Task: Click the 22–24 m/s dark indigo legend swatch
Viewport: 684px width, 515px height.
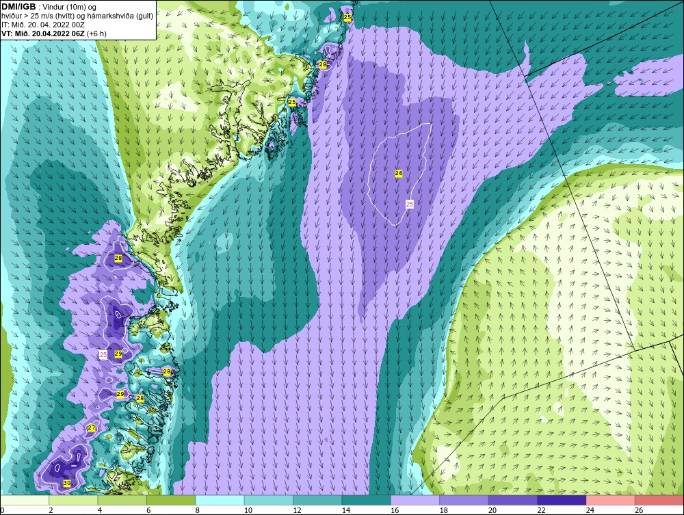Action: 562,500
